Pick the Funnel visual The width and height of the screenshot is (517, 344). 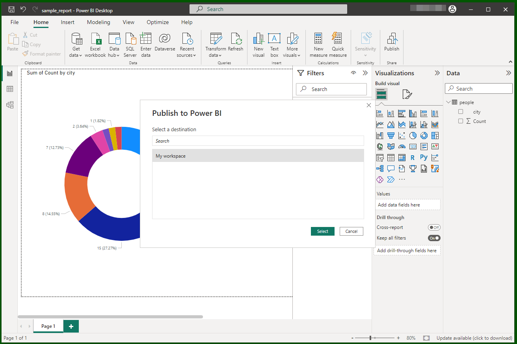coord(391,136)
